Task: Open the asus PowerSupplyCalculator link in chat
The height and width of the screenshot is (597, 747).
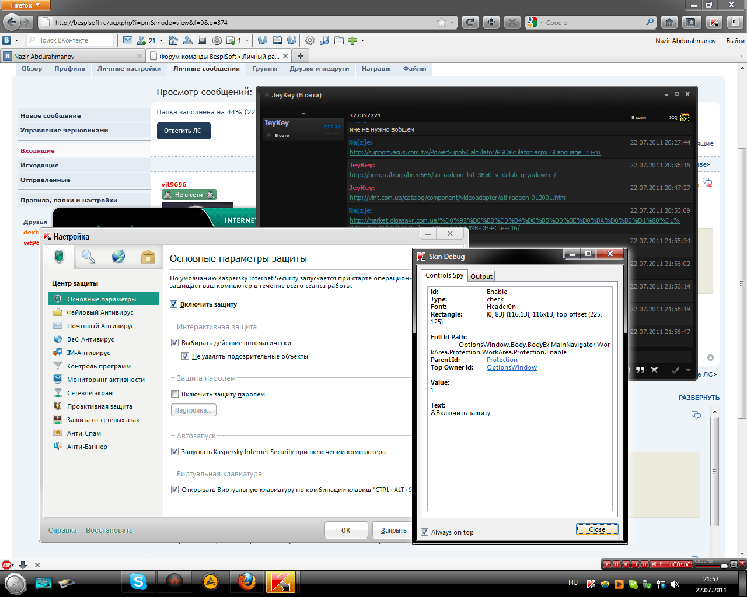Action: pyautogui.click(x=474, y=152)
